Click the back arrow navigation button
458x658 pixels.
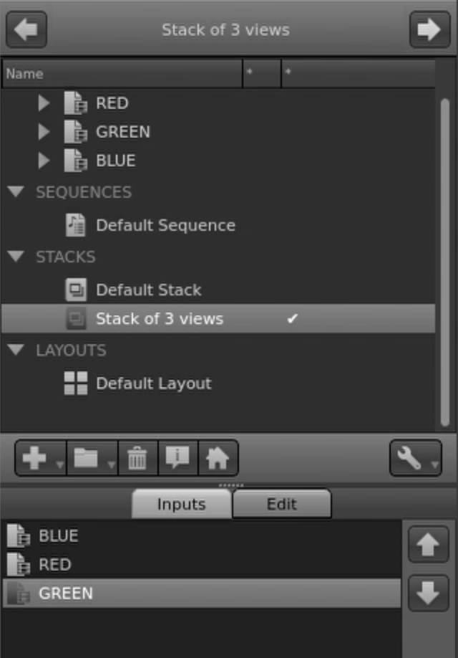coord(26,30)
